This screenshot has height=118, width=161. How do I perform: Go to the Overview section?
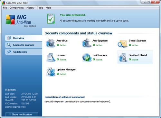pyautogui.click(x=24, y=38)
